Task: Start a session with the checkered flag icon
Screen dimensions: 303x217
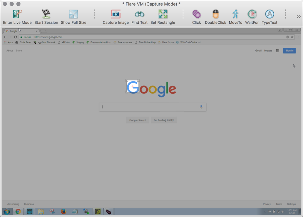Action: click(x=46, y=14)
